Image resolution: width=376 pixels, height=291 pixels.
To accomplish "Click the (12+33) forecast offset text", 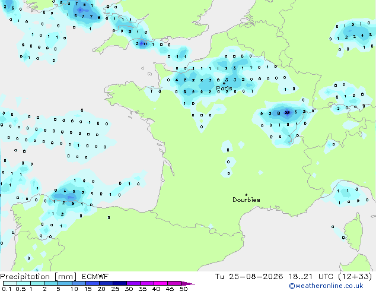I will [x=355, y=277].
